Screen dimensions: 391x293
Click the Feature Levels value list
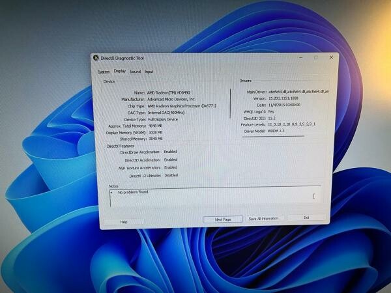[x=292, y=124]
